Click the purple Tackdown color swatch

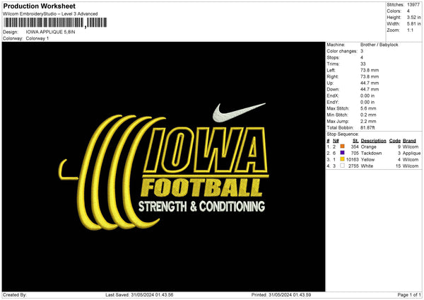point(342,153)
